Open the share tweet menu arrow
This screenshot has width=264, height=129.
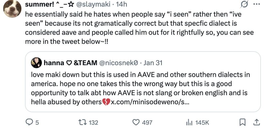257,122
